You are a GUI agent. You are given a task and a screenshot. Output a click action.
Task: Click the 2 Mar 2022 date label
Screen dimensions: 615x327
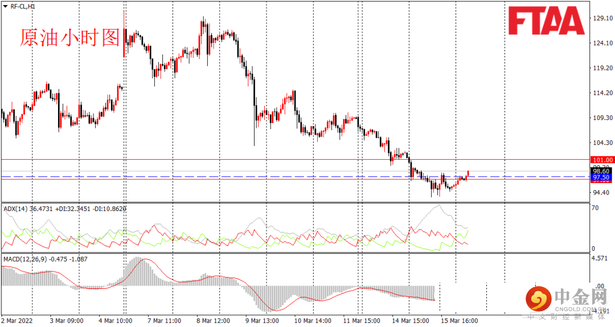pyautogui.click(x=17, y=321)
